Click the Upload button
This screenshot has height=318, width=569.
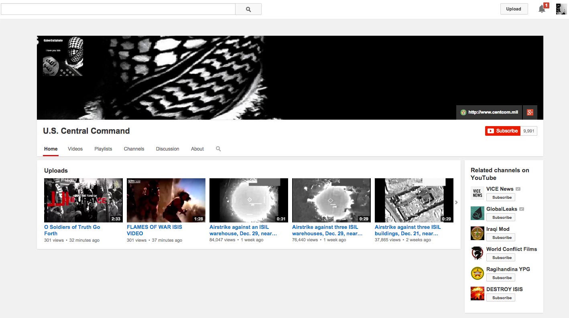(514, 9)
